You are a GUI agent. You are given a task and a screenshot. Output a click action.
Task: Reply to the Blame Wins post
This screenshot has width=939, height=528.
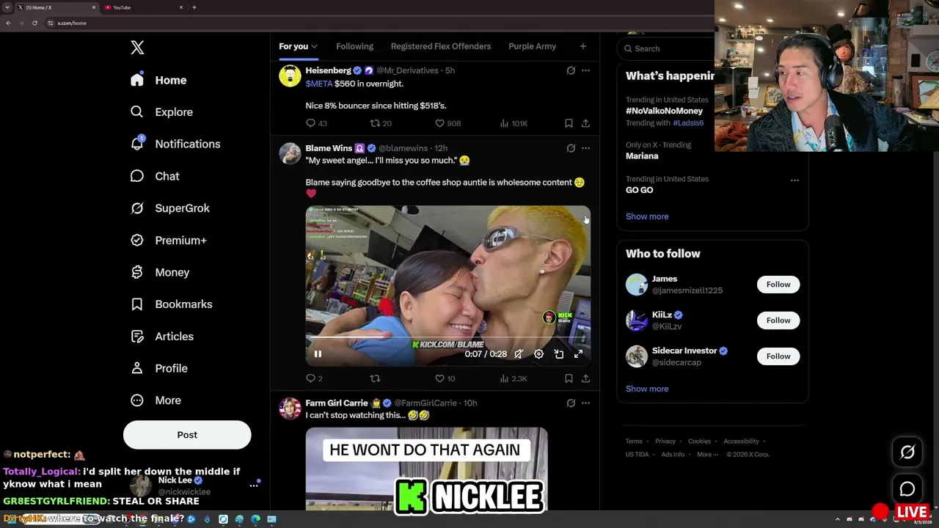[x=314, y=378]
